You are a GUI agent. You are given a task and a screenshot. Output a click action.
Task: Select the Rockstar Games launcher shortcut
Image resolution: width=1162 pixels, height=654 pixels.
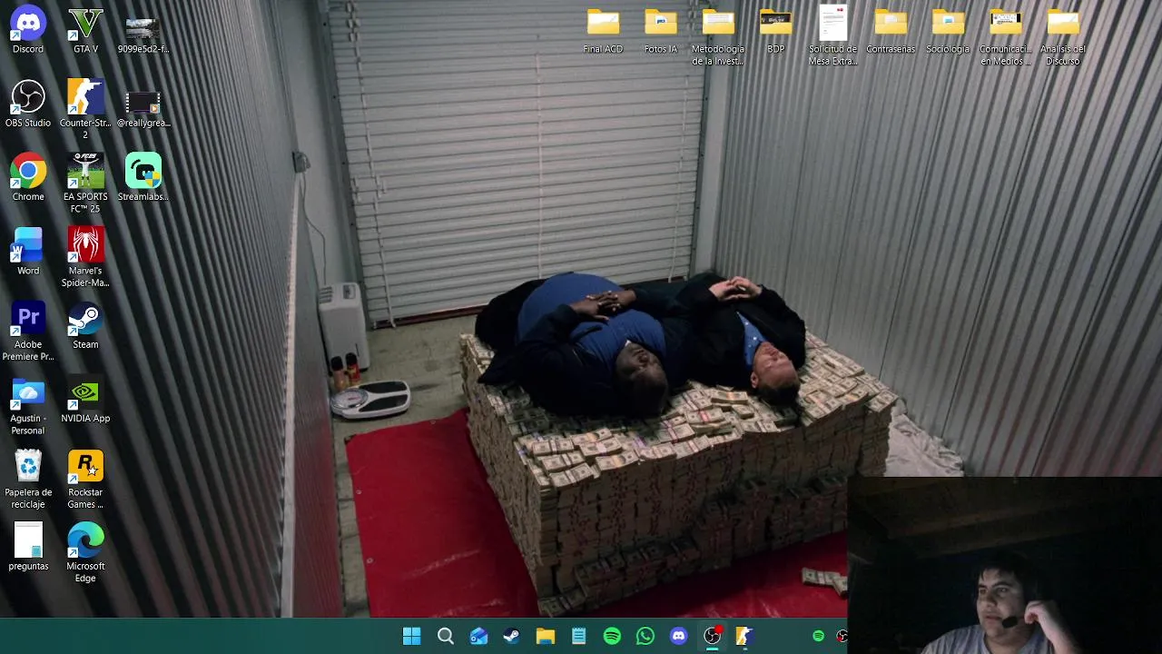coord(85,479)
